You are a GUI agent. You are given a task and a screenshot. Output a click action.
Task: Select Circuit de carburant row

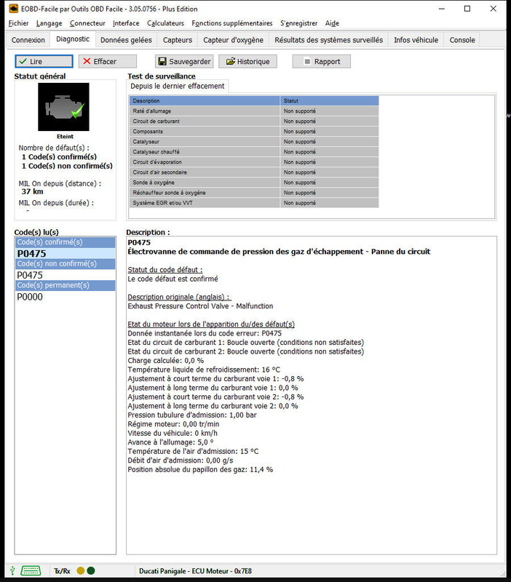(254, 121)
